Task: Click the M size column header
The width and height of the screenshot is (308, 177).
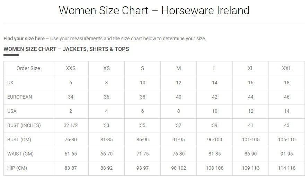Action: [178, 68]
